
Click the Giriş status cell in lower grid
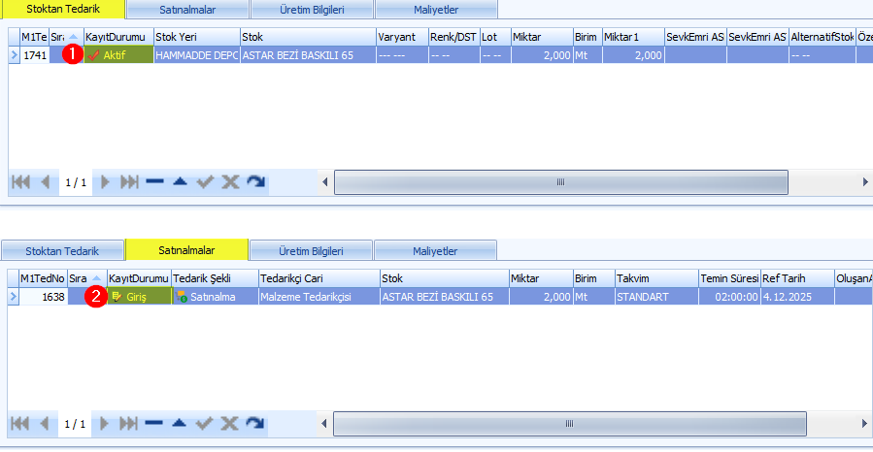[138, 297]
